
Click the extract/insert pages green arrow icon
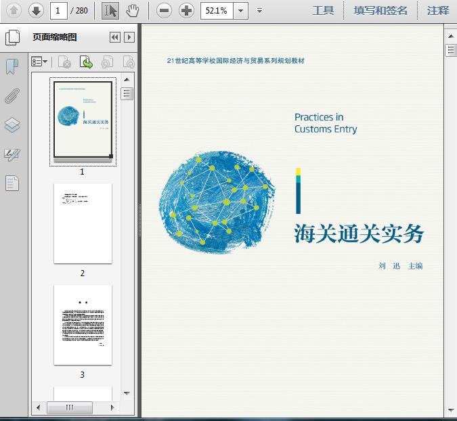click(86, 62)
